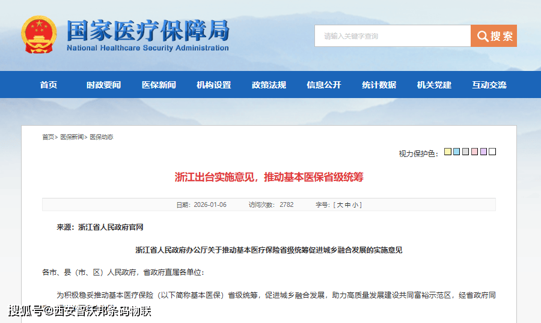The image size is (541, 323).
Task: Choose the pink eye-protection color swatch
Action: click(x=474, y=152)
